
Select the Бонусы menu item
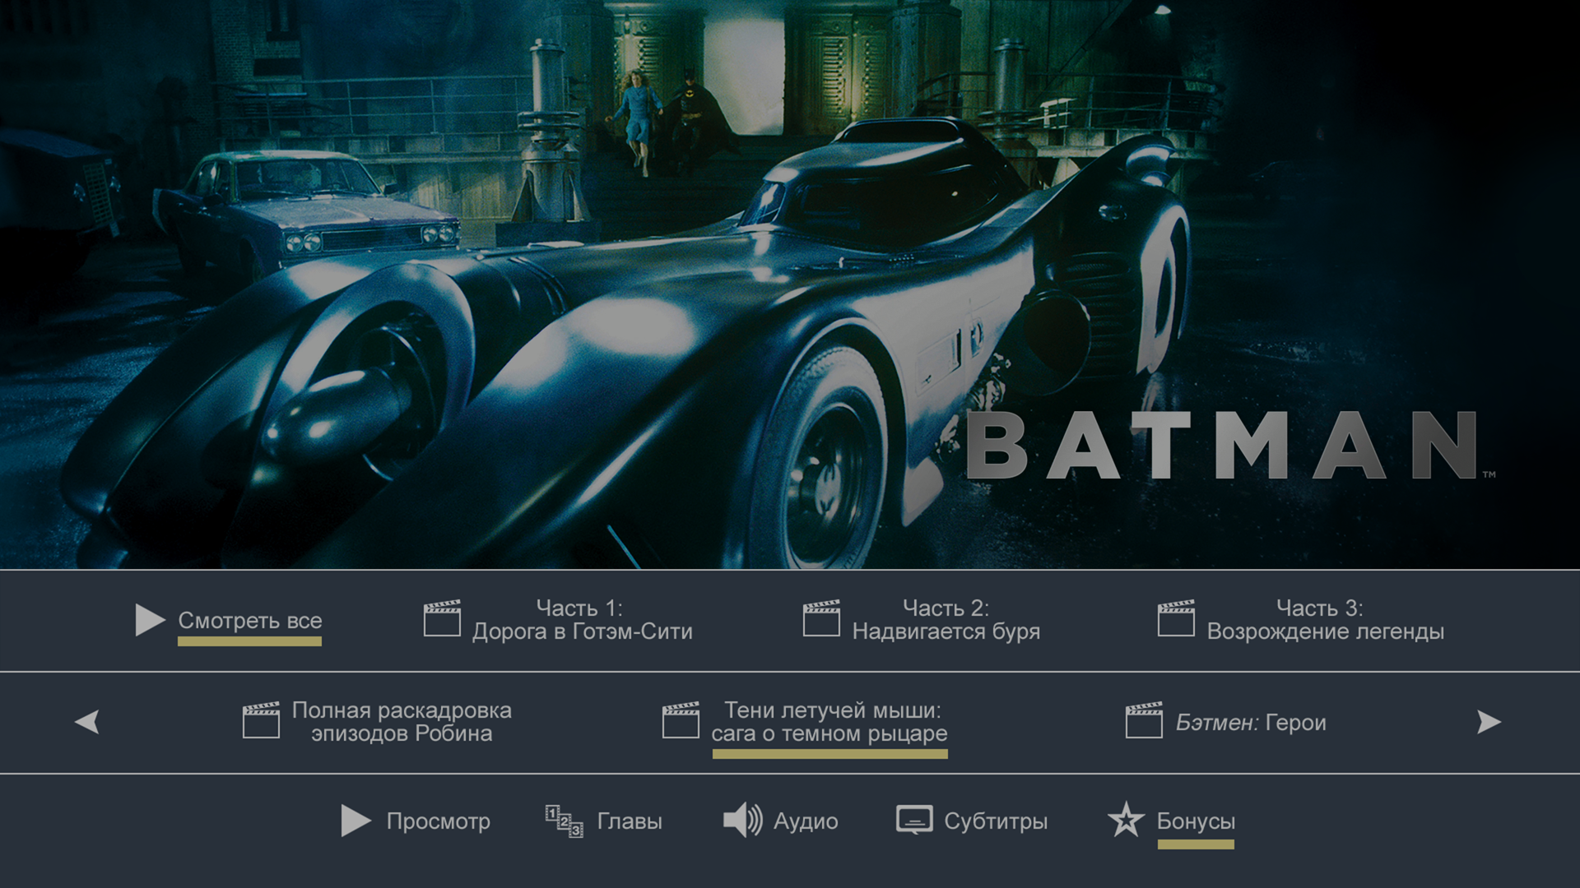point(1196,821)
